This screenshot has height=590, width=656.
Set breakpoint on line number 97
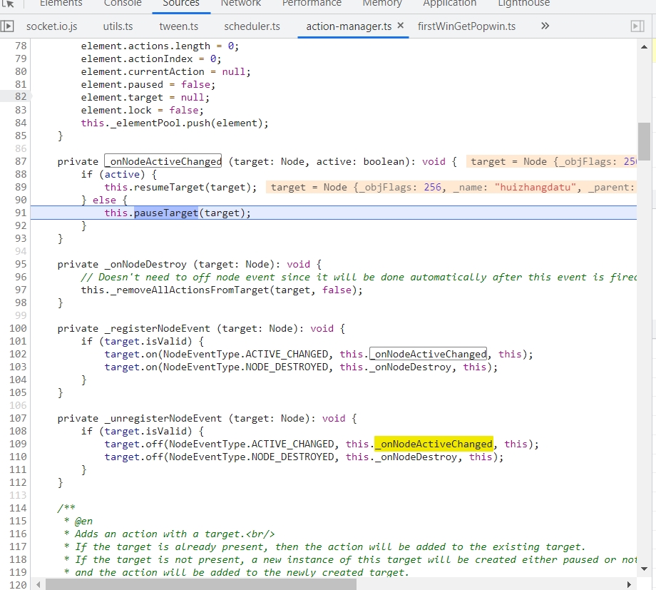coord(21,290)
